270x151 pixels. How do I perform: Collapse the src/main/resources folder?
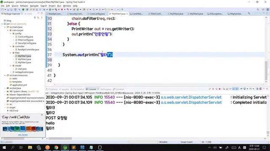coord(5,75)
